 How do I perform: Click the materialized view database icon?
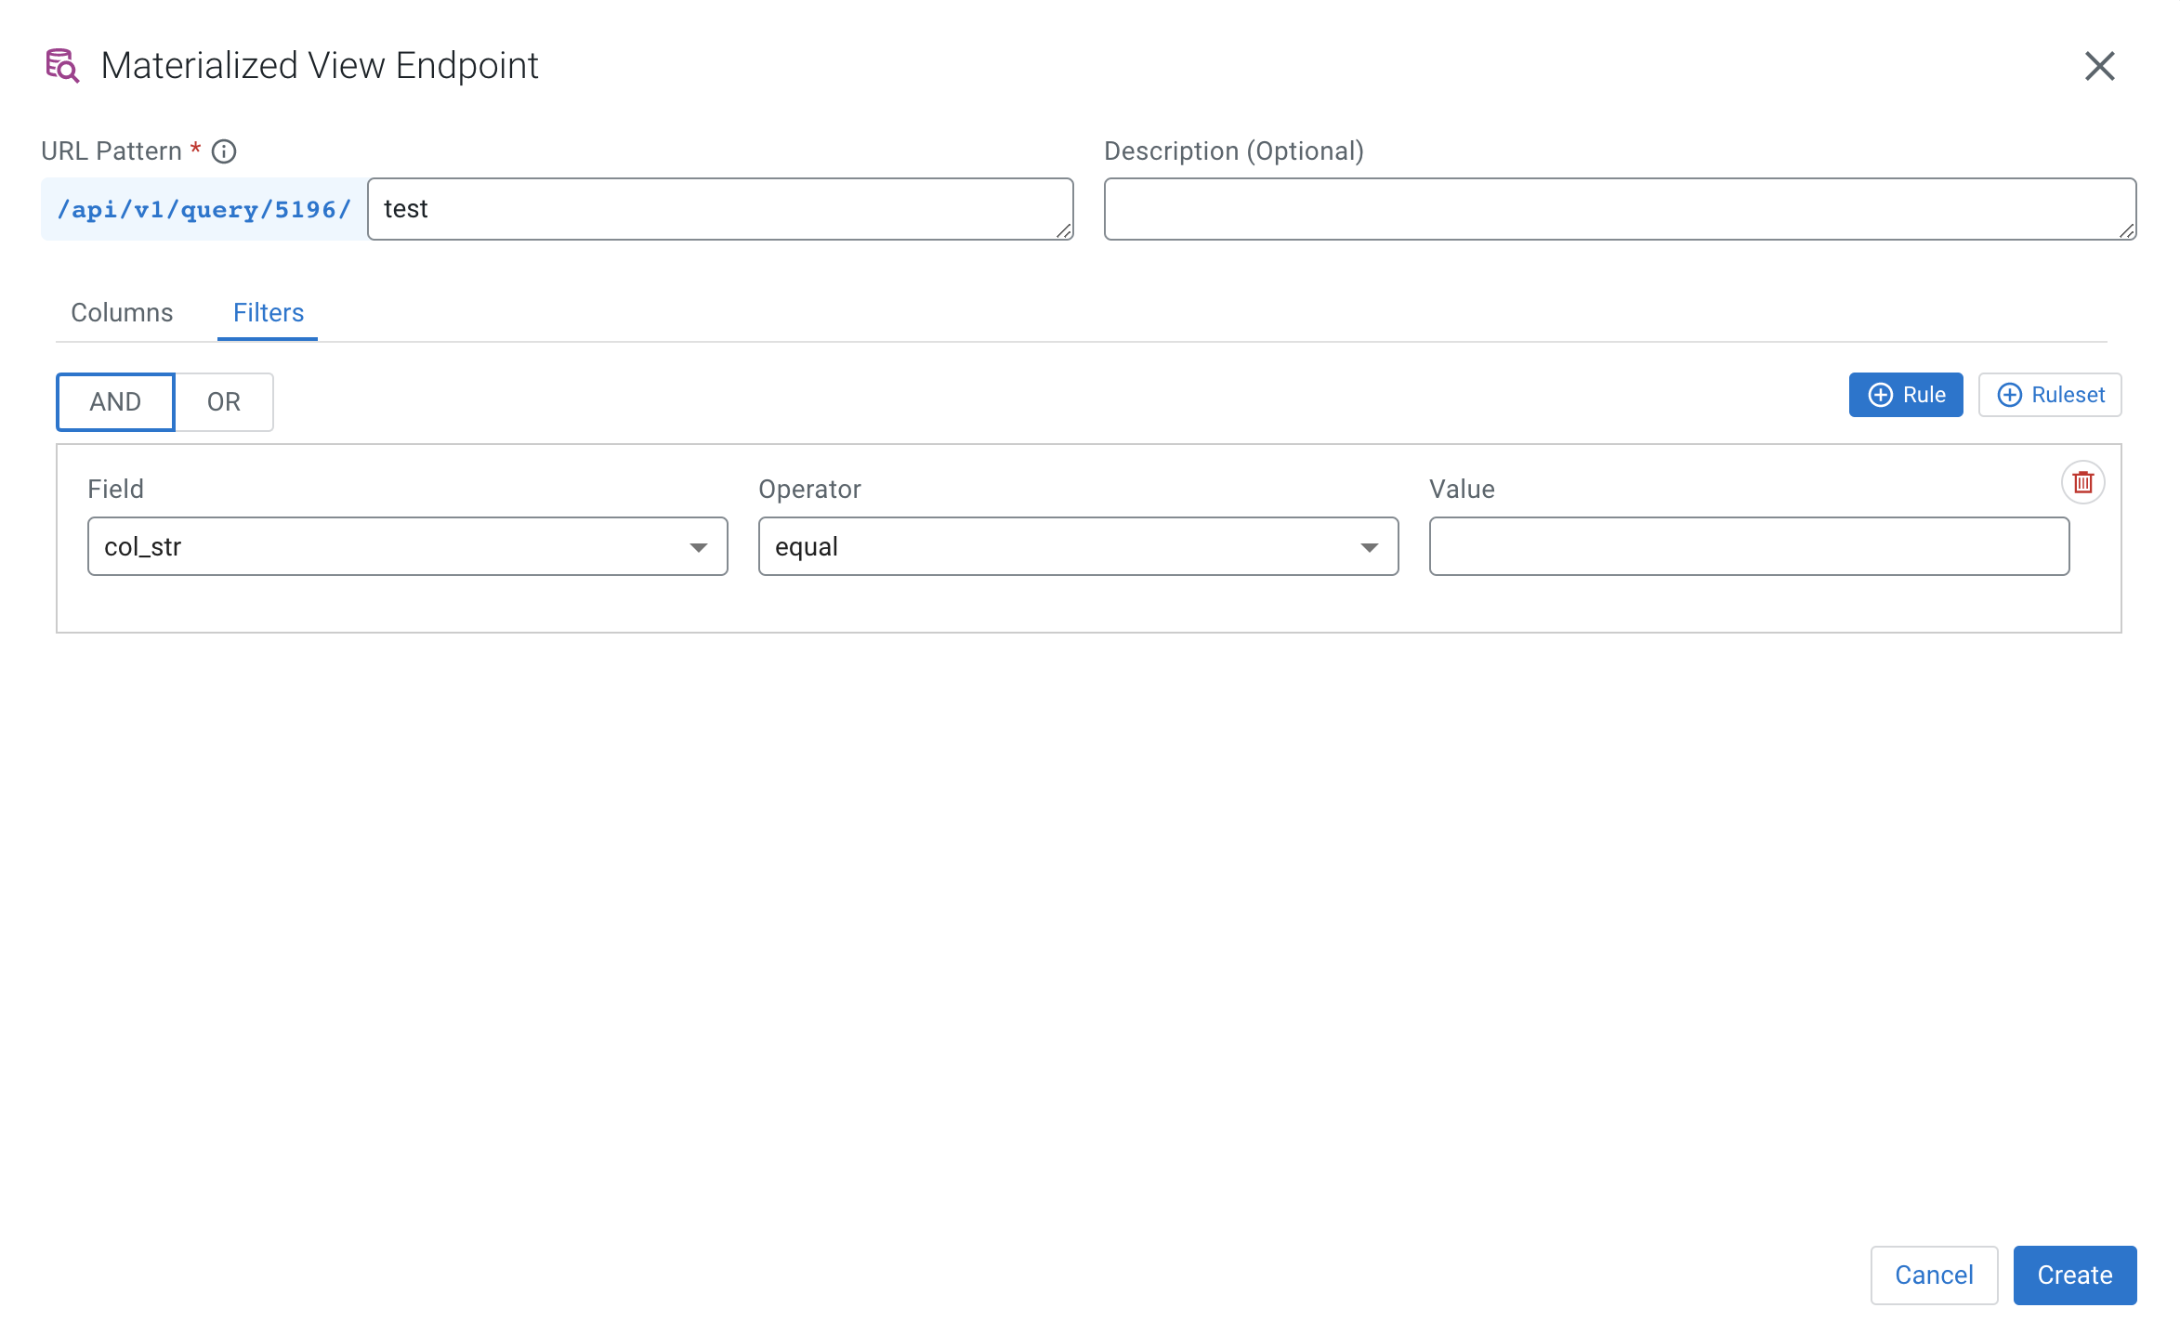click(x=62, y=66)
